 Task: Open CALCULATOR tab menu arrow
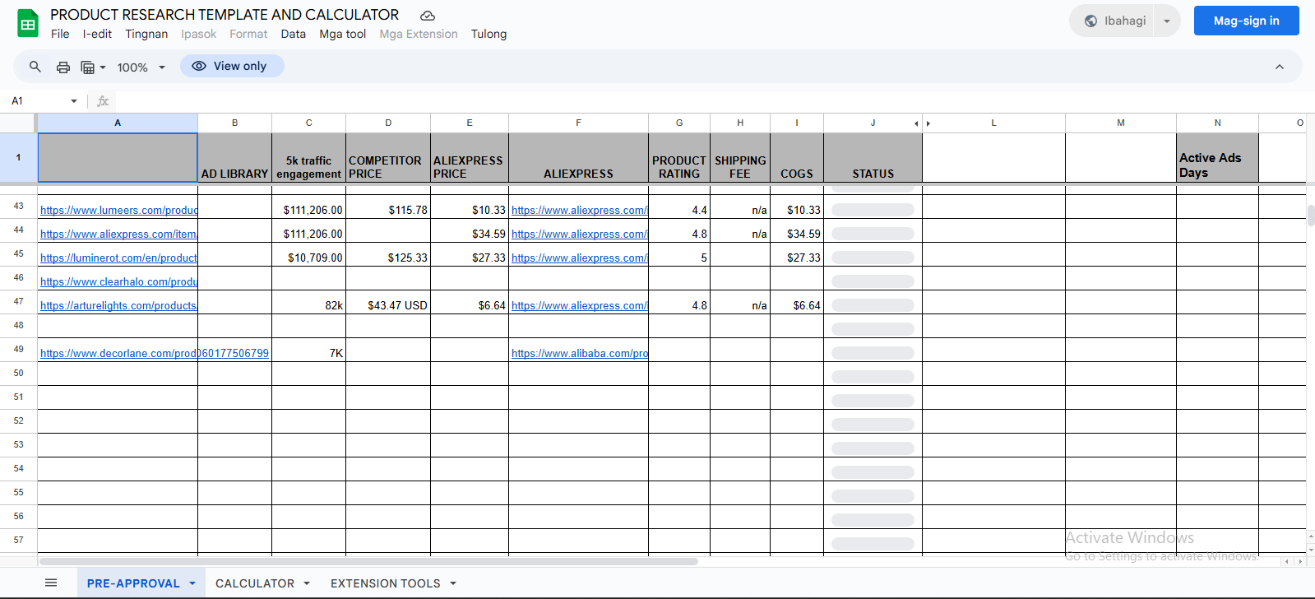coord(307,583)
